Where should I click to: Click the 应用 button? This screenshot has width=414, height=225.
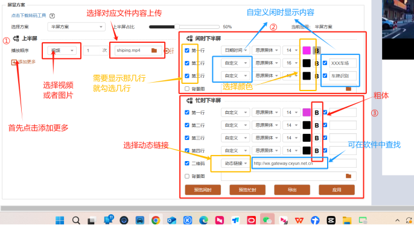(x=337, y=189)
